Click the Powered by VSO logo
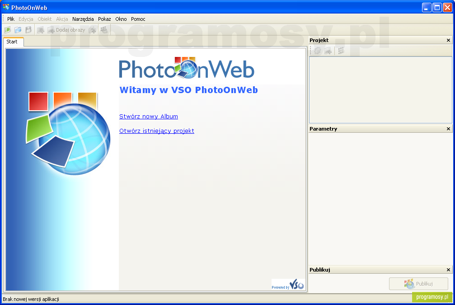 288,285
